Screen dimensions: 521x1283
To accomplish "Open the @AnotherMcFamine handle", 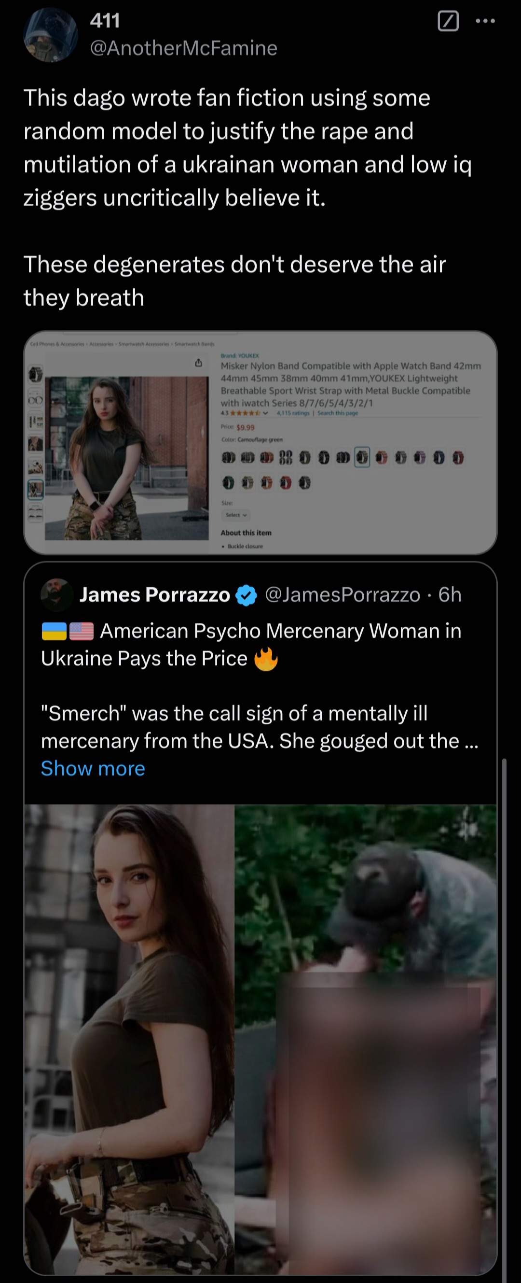I will tap(184, 48).
